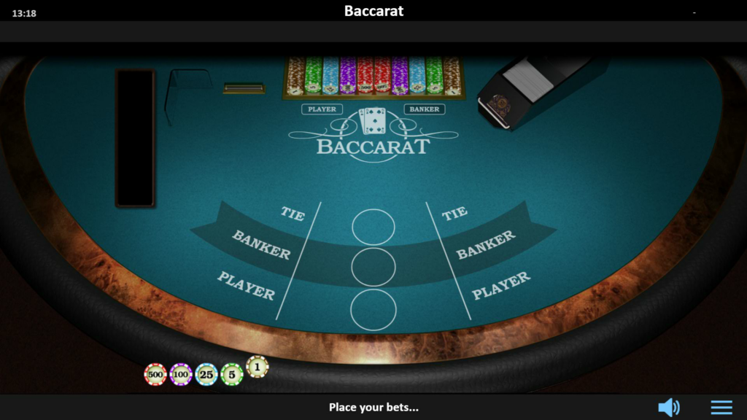Place a bet on the Player circle

(373, 310)
